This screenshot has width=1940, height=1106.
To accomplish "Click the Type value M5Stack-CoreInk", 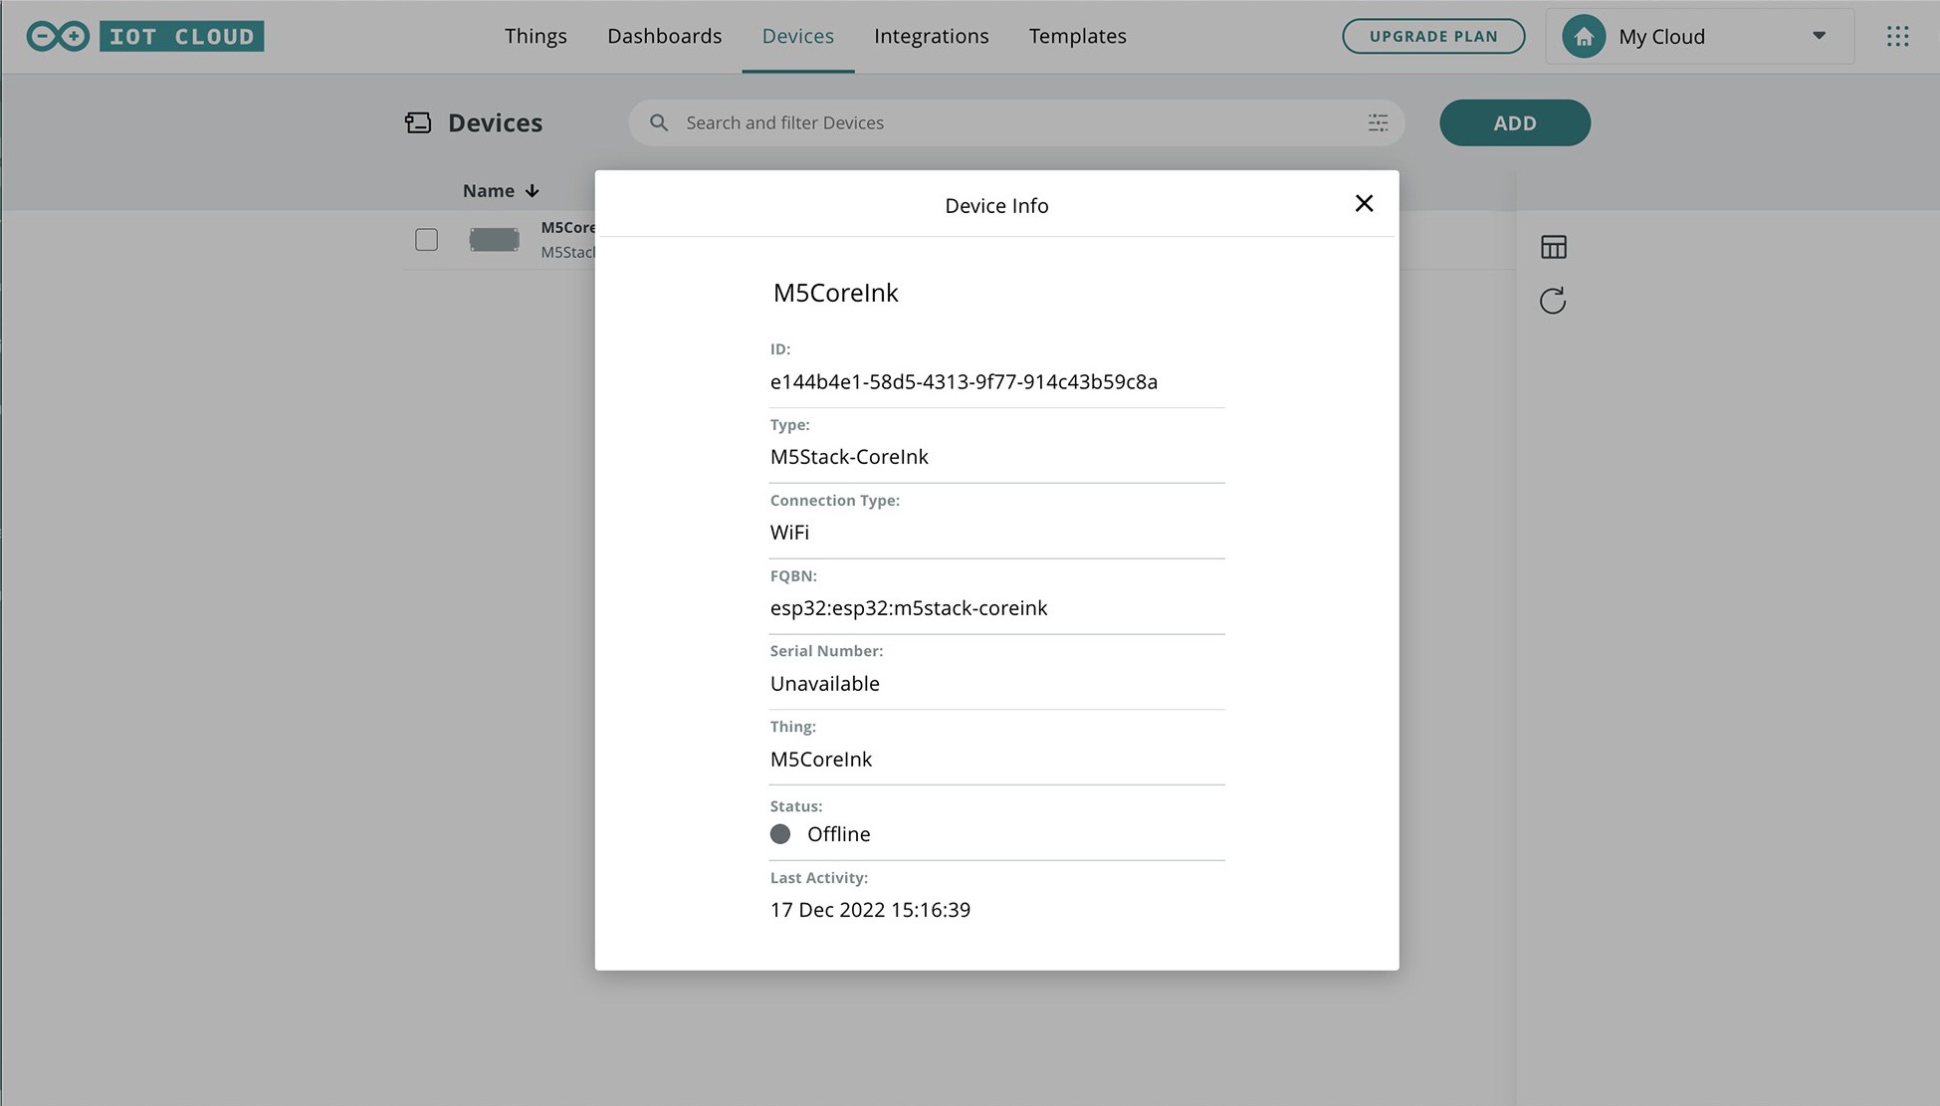I will pyautogui.click(x=849, y=457).
